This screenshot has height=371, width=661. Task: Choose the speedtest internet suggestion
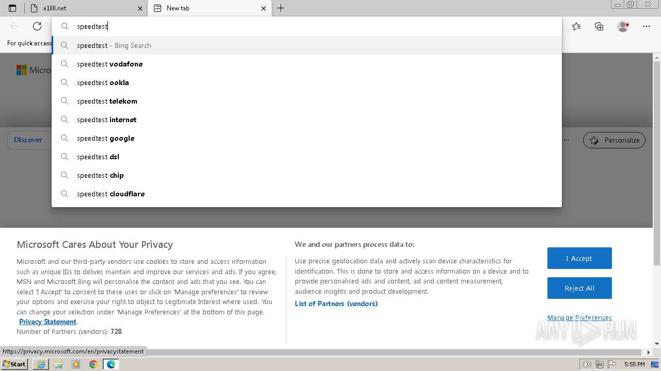[x=307, y=120]
